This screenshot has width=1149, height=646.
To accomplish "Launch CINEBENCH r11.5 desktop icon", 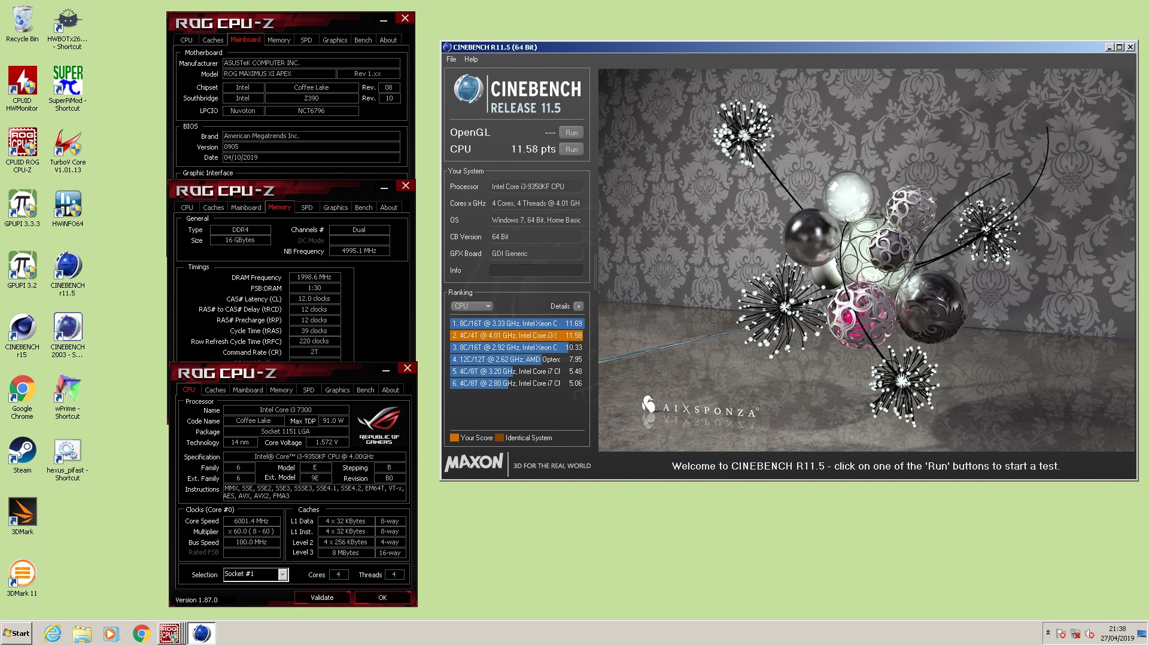I will (68, 273).
